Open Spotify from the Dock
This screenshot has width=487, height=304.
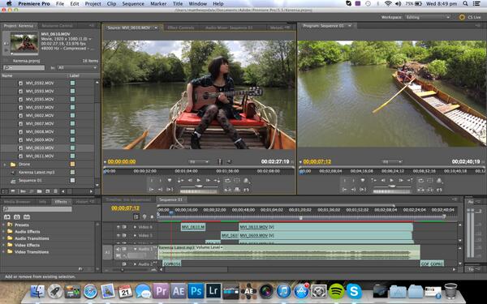pos(336,291)
